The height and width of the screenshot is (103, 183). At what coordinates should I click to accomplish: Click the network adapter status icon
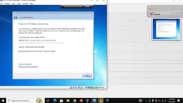pos(79,88)
